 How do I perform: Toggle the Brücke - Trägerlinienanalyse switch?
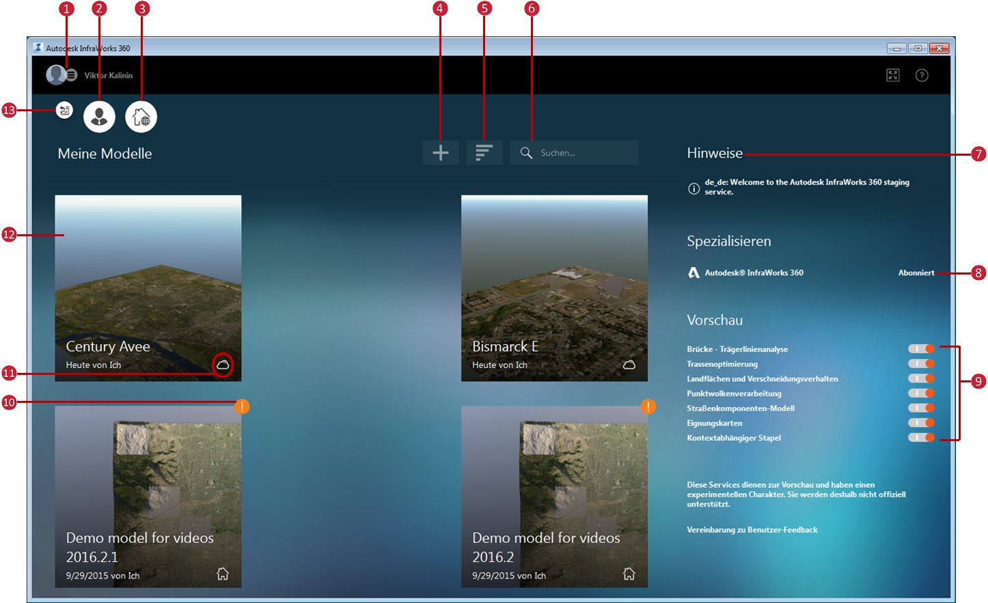click(921, 349)
